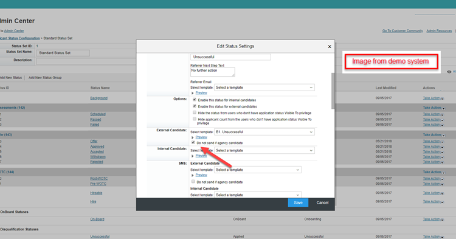Expand Preview under Referrer Email
This screenshot has width=456, height=239.
201,93
